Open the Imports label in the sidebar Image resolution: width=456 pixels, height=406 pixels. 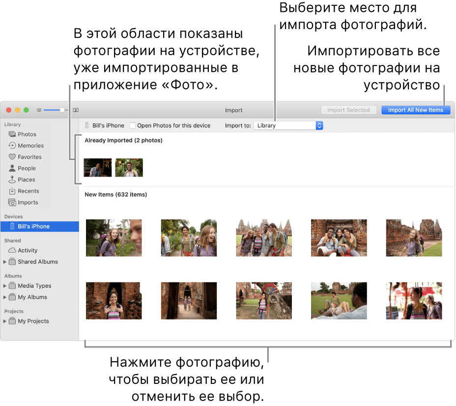tap(28, 202)
